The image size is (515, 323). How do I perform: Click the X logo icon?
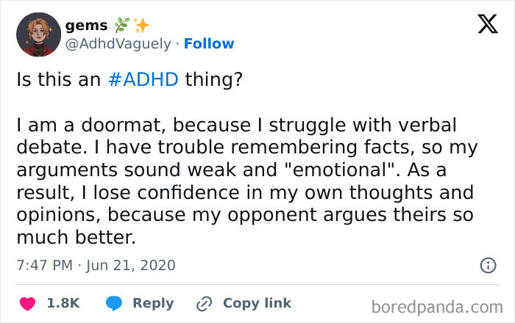pyautogui.click(x=488, y=24)
